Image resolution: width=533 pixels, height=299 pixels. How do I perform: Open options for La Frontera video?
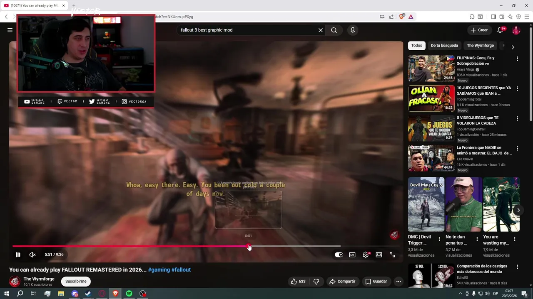click(518, 148)
